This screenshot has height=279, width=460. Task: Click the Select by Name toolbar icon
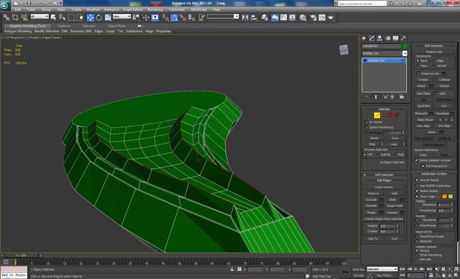(62, 18)
